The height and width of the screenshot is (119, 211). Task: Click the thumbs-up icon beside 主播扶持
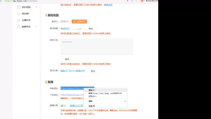(x=18, y=20)
